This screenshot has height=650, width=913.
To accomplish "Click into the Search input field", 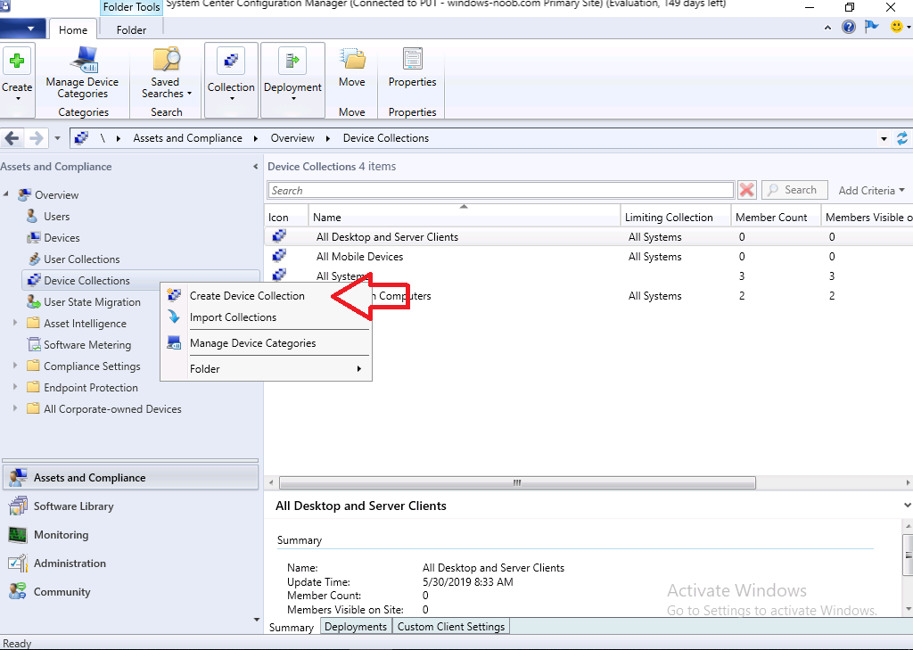I will [501, 191].
